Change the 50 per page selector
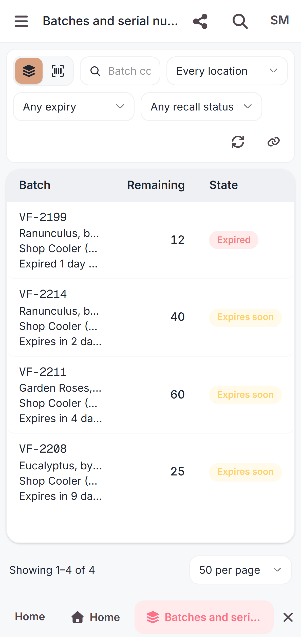Screen dimensions: 301x637 pyautogui.click(x=240, y=570)
